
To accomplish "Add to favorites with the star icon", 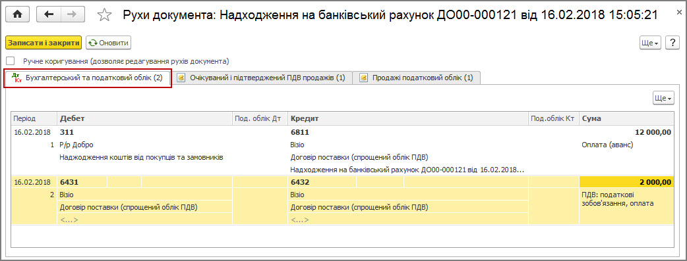I will [x=104, y=15].
